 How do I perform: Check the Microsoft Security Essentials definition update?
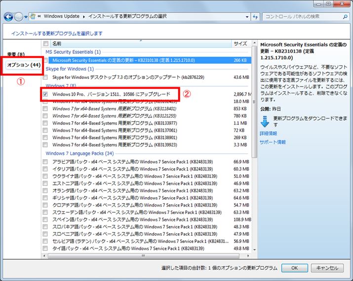click(46, 60)
